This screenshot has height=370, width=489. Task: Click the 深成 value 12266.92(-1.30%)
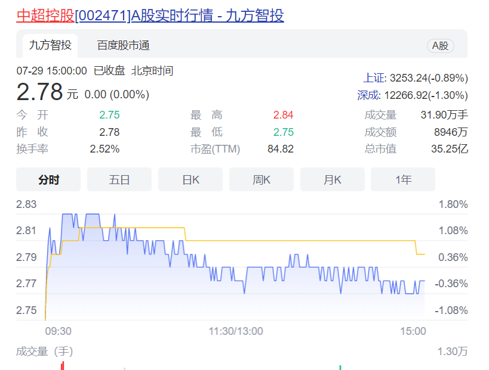426,95
